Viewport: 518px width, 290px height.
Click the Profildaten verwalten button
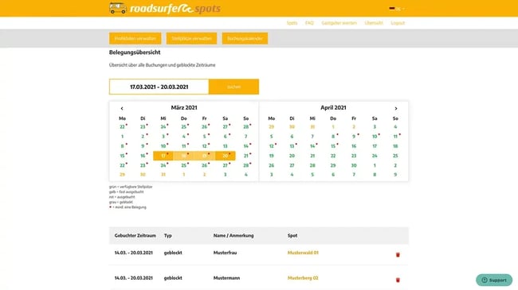point(135,38)
